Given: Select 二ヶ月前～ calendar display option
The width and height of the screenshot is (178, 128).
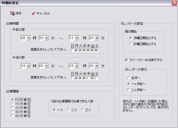Looking at the screenshot, I should (x=129, y=90).
